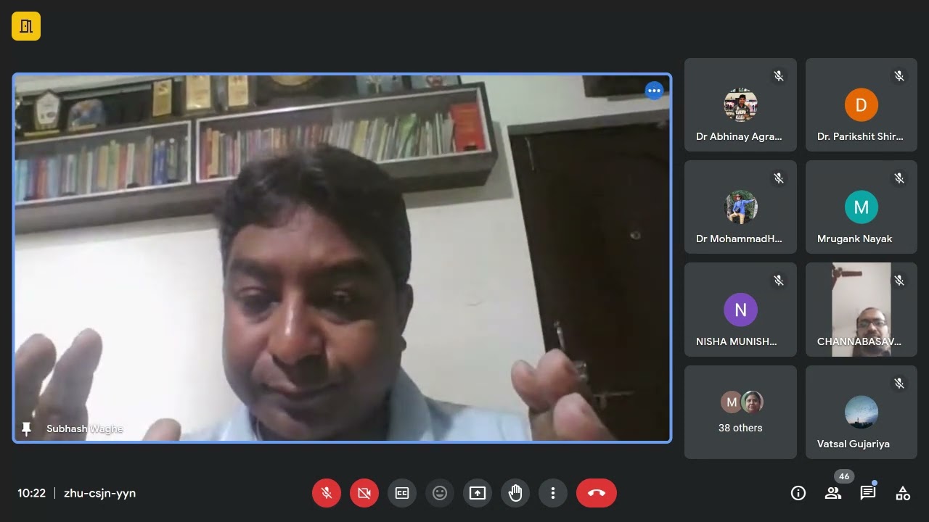Open the 38 others tile
929x522 pixels.
point(740,412)
